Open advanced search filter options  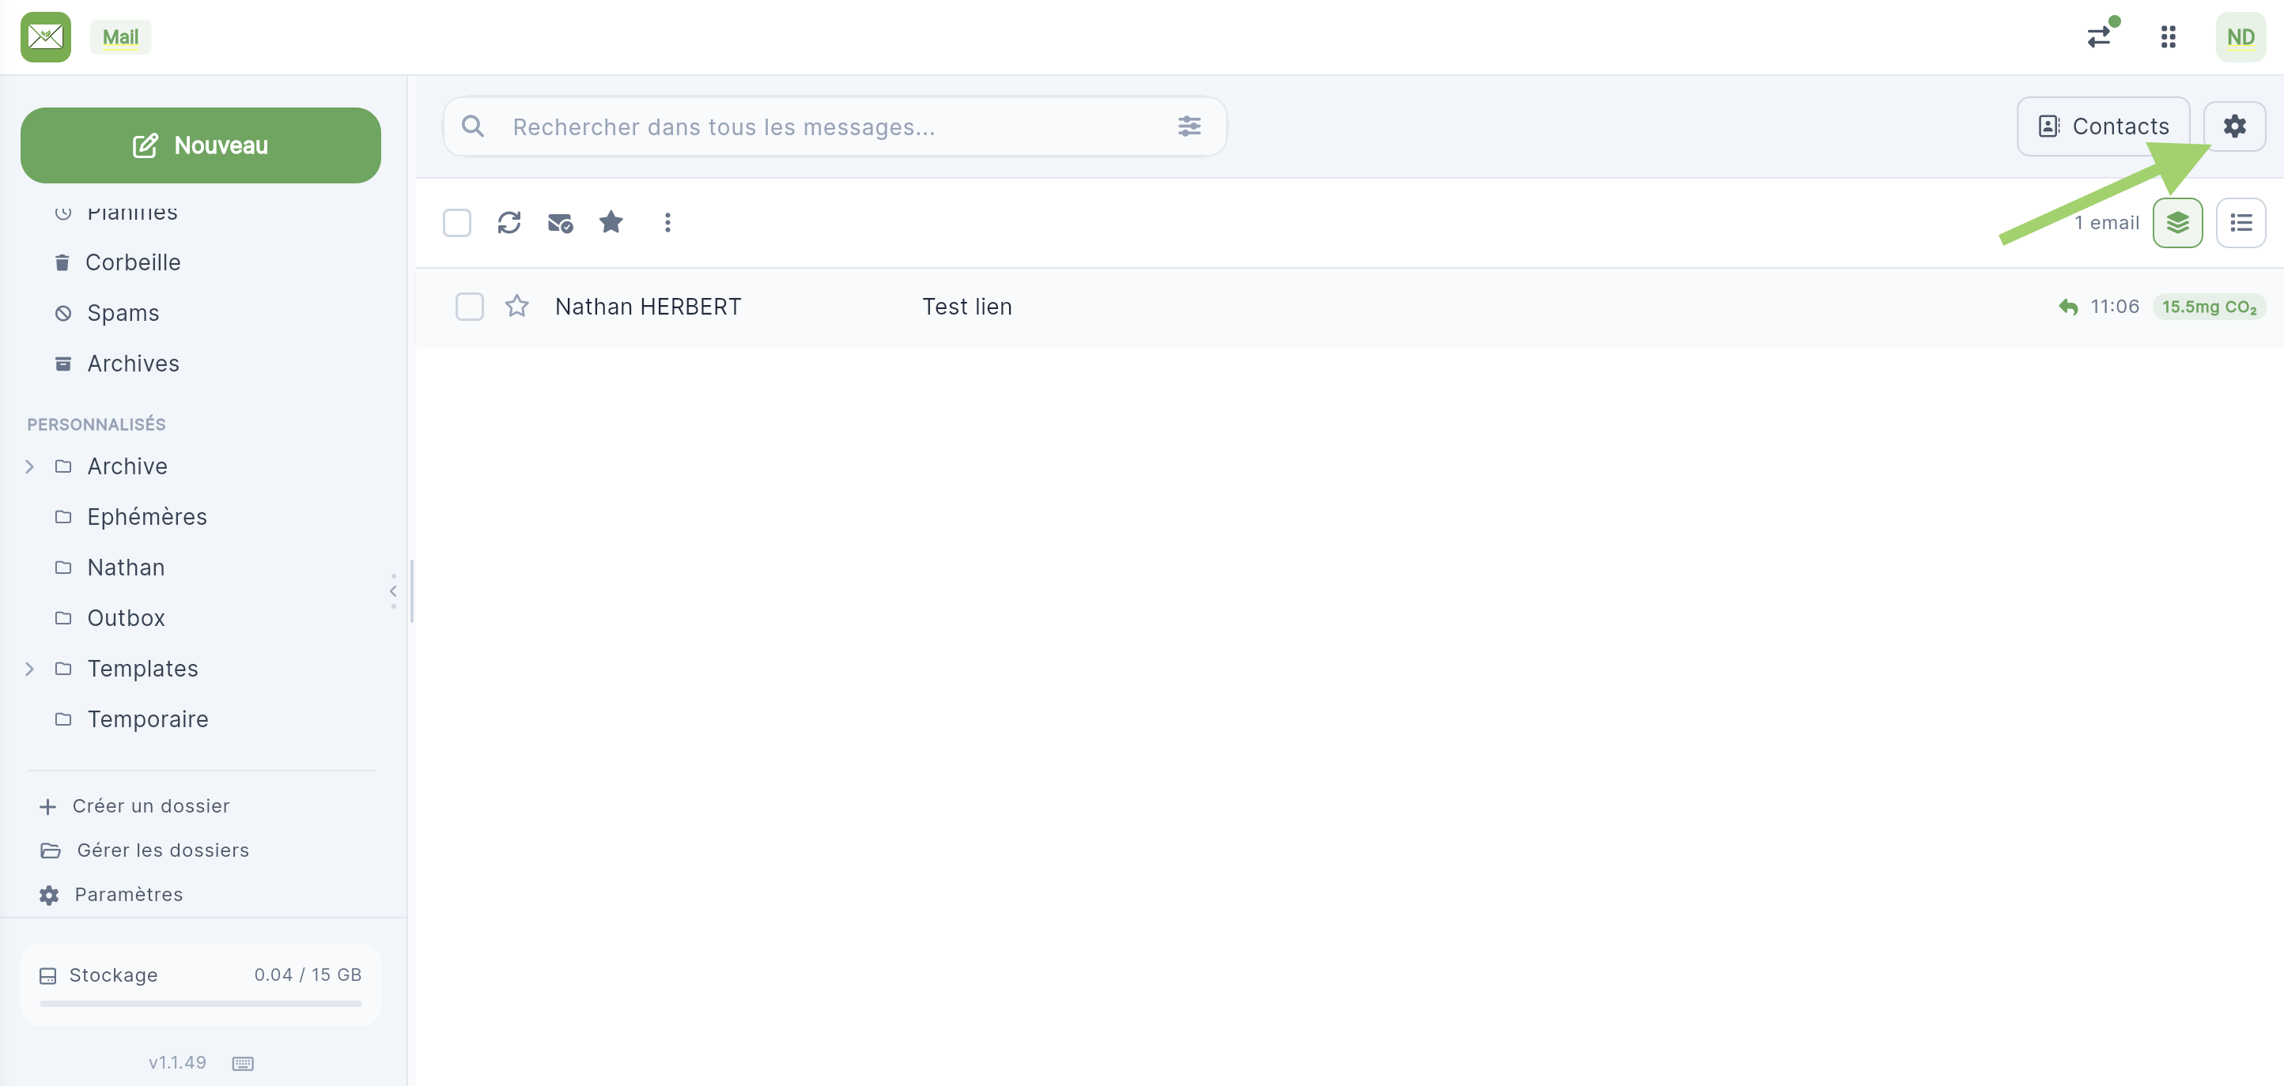point(1189,126)
